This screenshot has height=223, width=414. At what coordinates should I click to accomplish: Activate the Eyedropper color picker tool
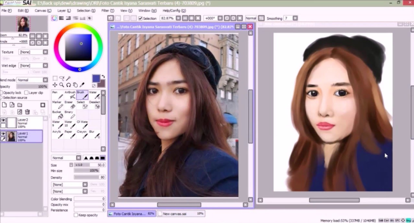82,85
